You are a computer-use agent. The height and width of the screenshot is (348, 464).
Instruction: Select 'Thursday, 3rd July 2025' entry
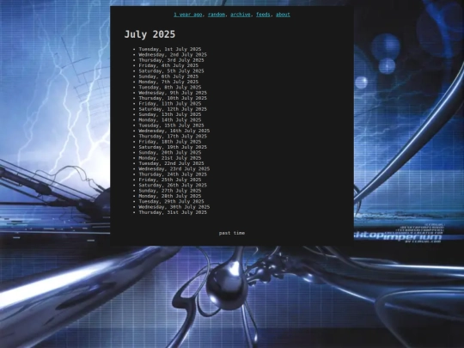tap(171, 60)
